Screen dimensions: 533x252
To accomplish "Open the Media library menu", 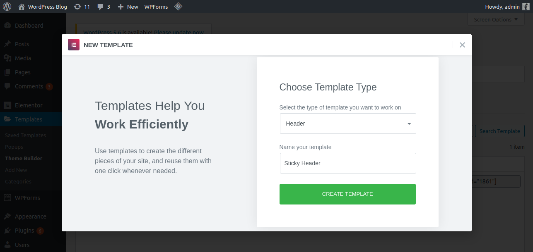I will coord(23,58).
